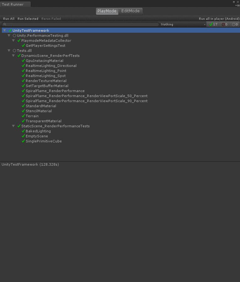This screenshot has width=240, height=282.
Task: Click Run all in player (Android)
Action: tap(219, 19)
